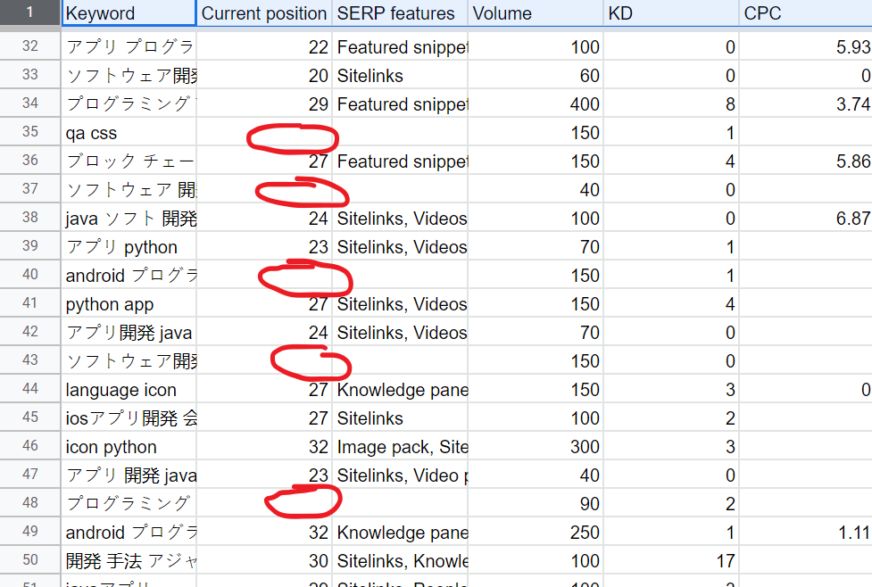872x587 pixels.
Task: Click KD value 3 in row 44
Action: point(671,389)
